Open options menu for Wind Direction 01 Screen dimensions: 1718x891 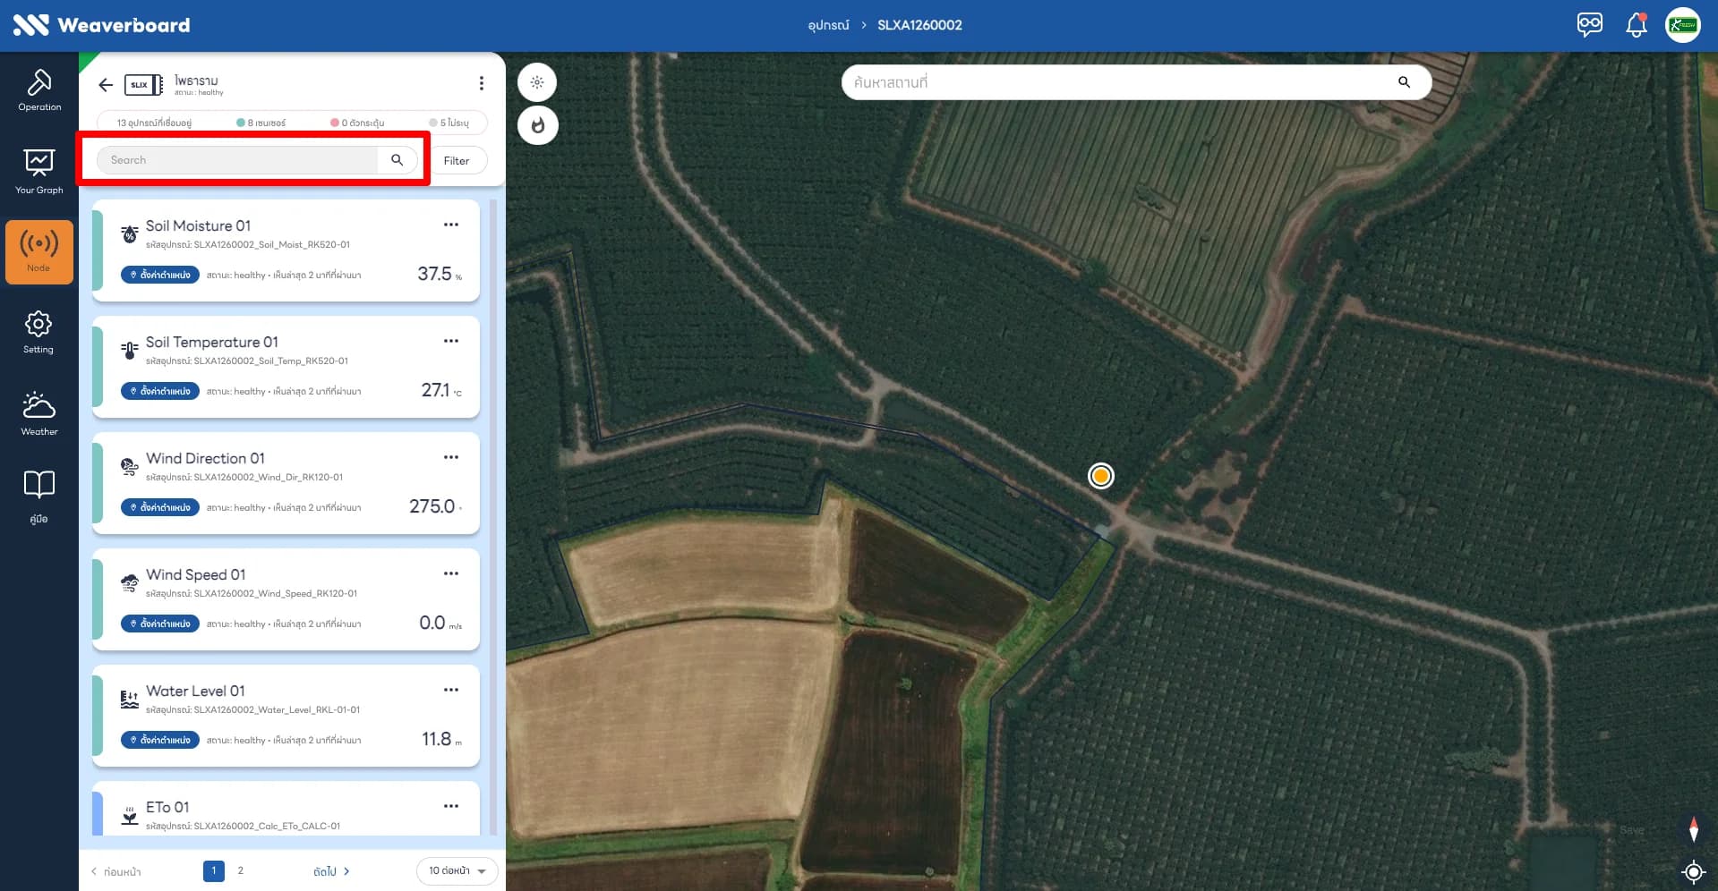tap(451, 457)
